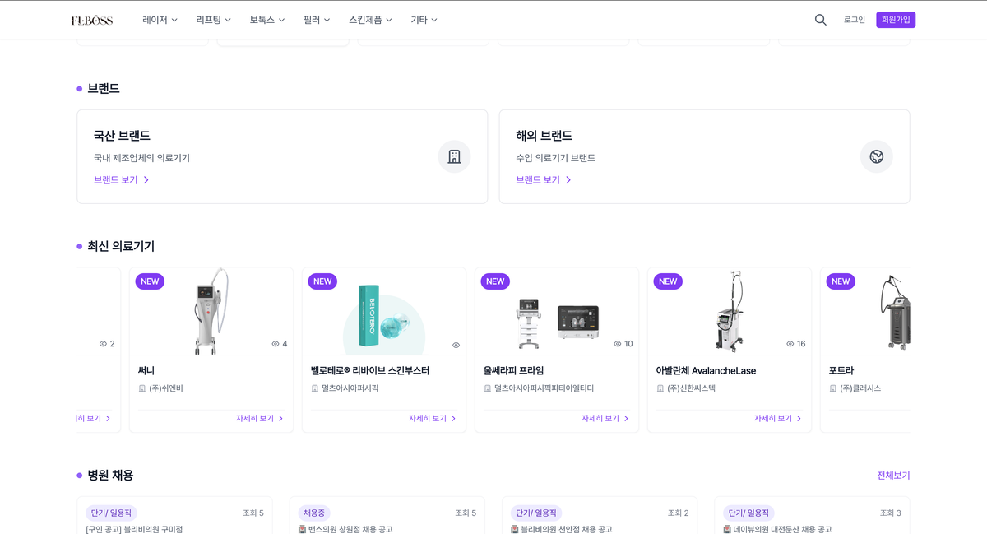Click 자세히 보기 on 벨로테로 리바이브 card
This screenshot has width=987, height=534.
pos(432,419)
